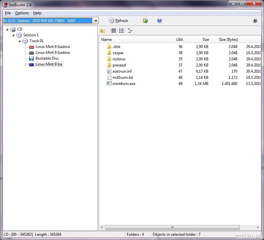Close the IsoBuster window

pos(254,3)
